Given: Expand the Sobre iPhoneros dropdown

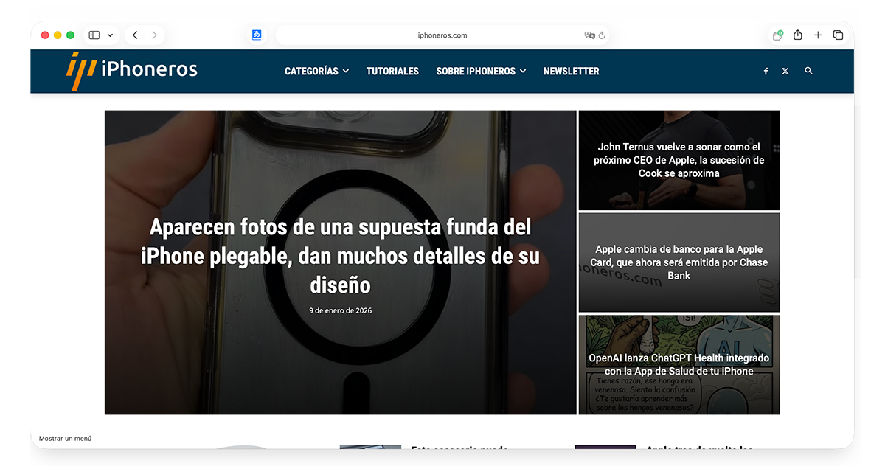Looking at the screenshot, I should coord(481,71).
